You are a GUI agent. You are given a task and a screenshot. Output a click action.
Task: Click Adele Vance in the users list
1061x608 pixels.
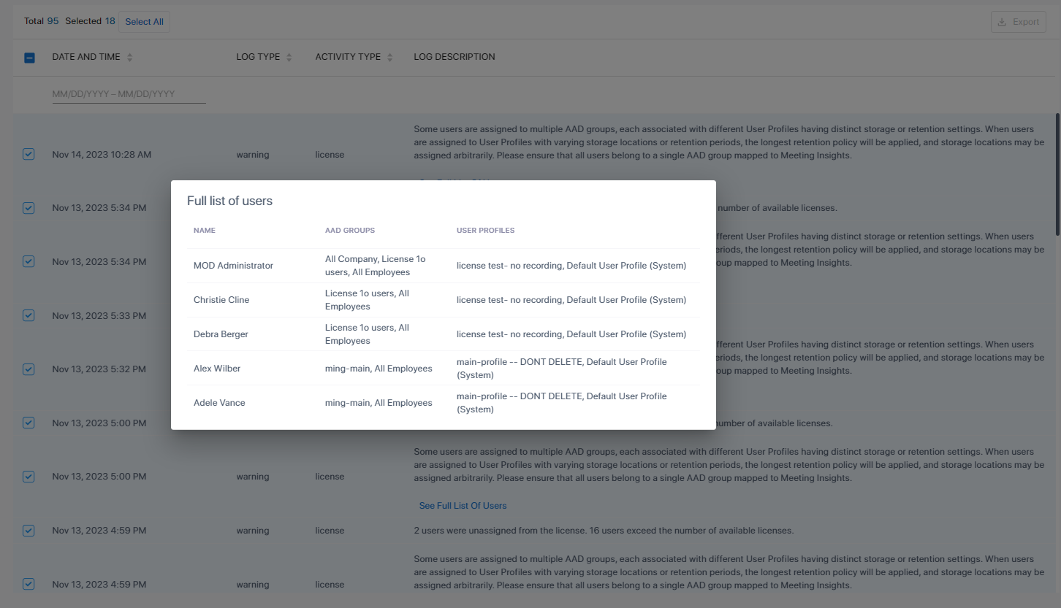[219, 403]
